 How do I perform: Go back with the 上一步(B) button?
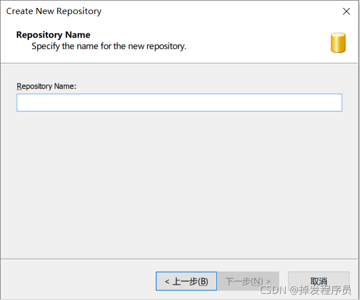coord(186,281)
